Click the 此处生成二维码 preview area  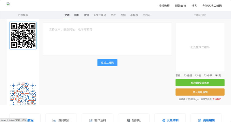click(x=200, y=47)
